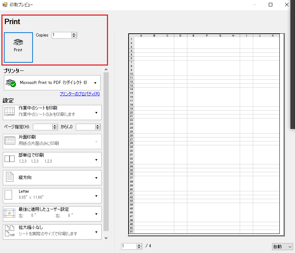Increment the ページ指定(H) start page spinner
The width and height of the screenshot is (295, 253).
point(55,125)
